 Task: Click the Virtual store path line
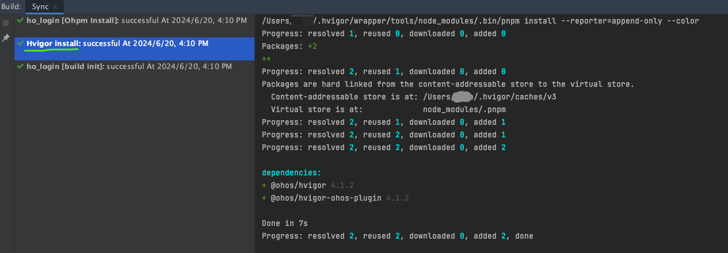(x=388, y=109)
